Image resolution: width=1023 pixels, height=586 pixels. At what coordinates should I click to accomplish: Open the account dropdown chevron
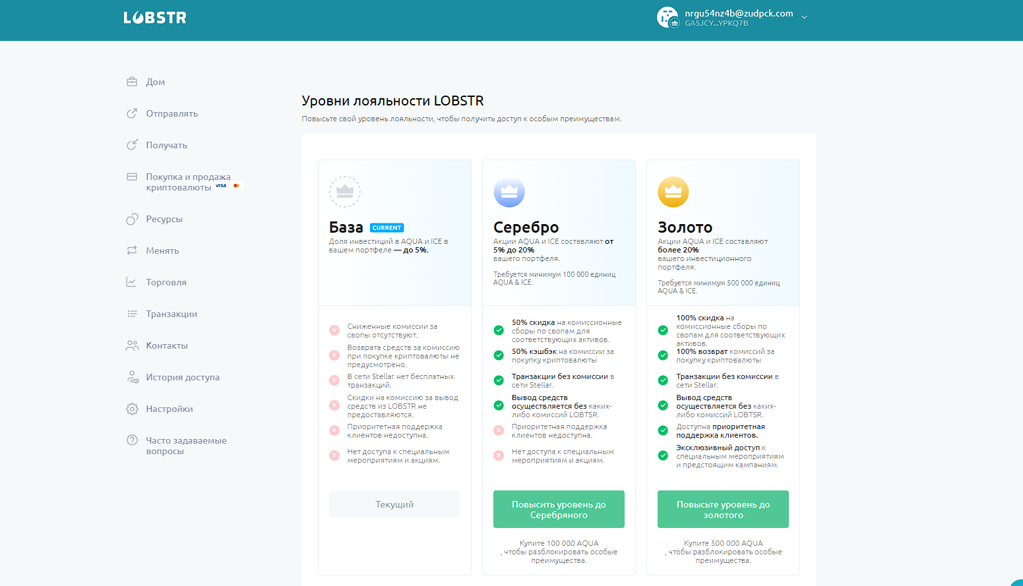[804, 18]
